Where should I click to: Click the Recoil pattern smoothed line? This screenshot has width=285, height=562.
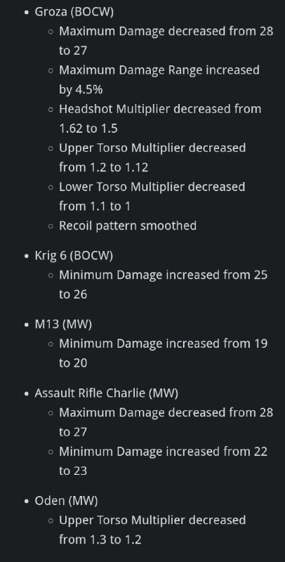pyautogui.click(x=128, y=226)
